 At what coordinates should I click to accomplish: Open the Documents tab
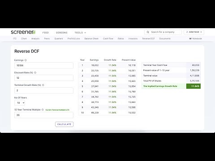pyautogui.click(x=165, y=38)
